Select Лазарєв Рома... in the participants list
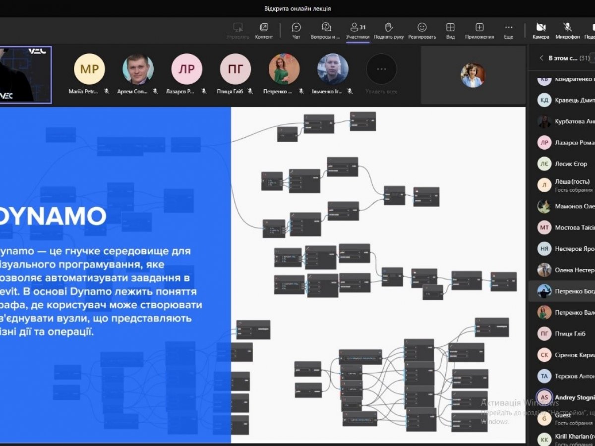The image size is (595, 446). (x=562, y=143)
